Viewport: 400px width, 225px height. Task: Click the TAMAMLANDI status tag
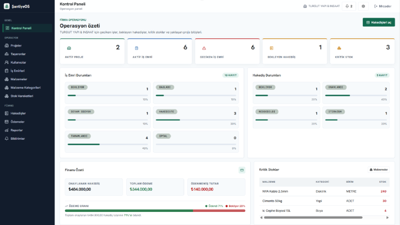coord(79,136)
